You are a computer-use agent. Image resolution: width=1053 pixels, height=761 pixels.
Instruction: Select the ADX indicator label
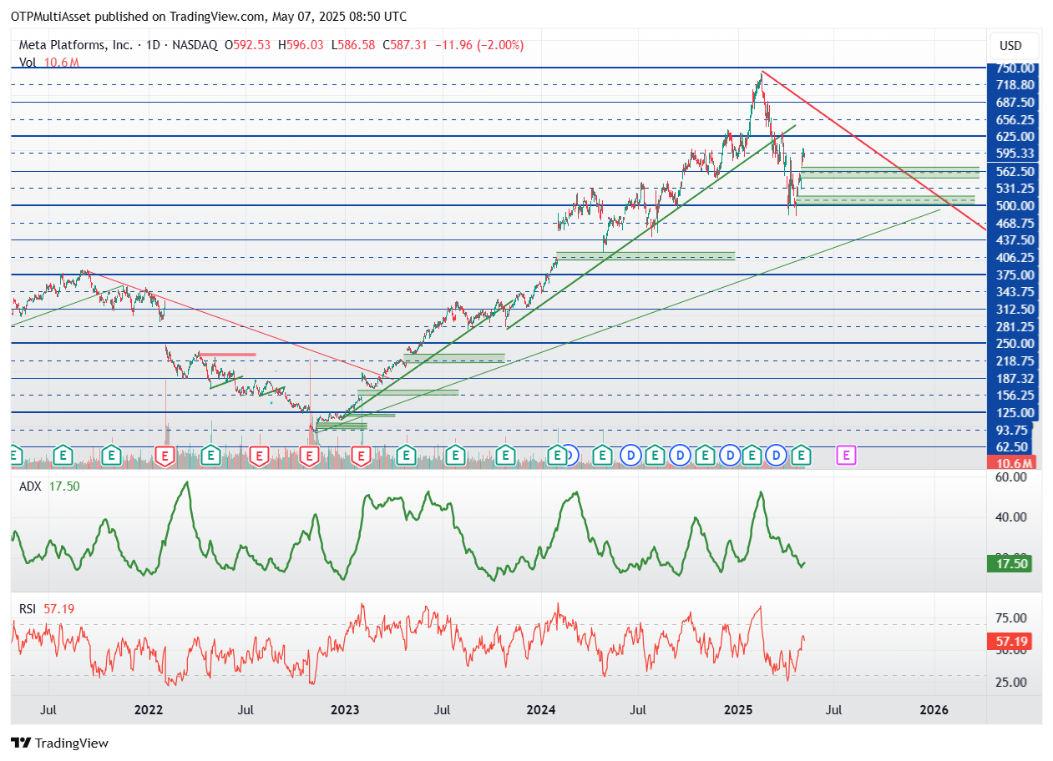click(x=31, y=486)
